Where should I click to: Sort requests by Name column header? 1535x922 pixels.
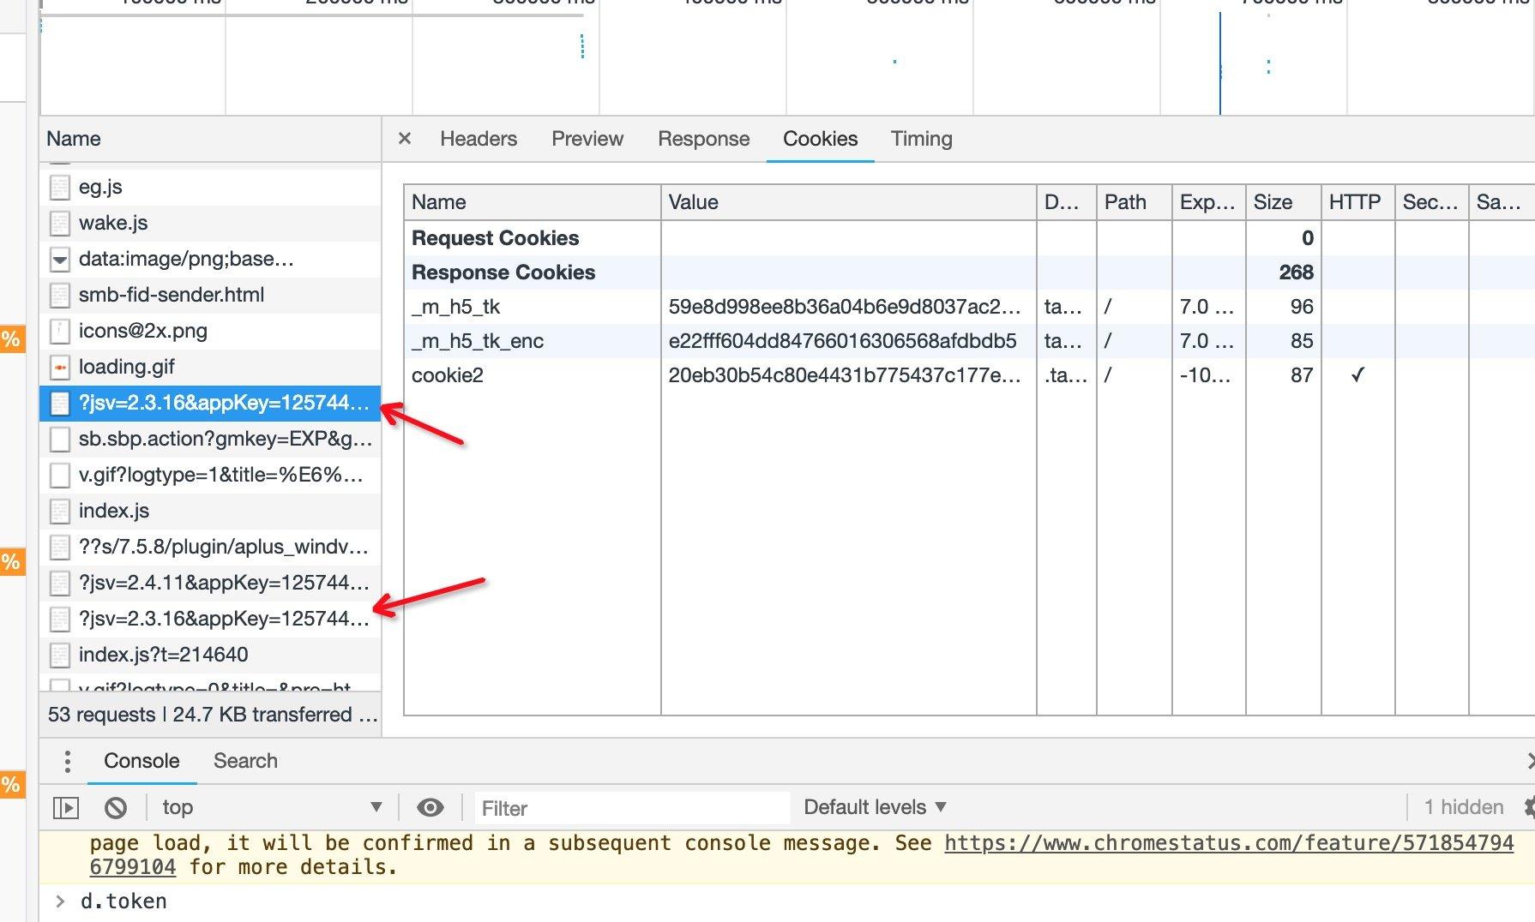210,139
